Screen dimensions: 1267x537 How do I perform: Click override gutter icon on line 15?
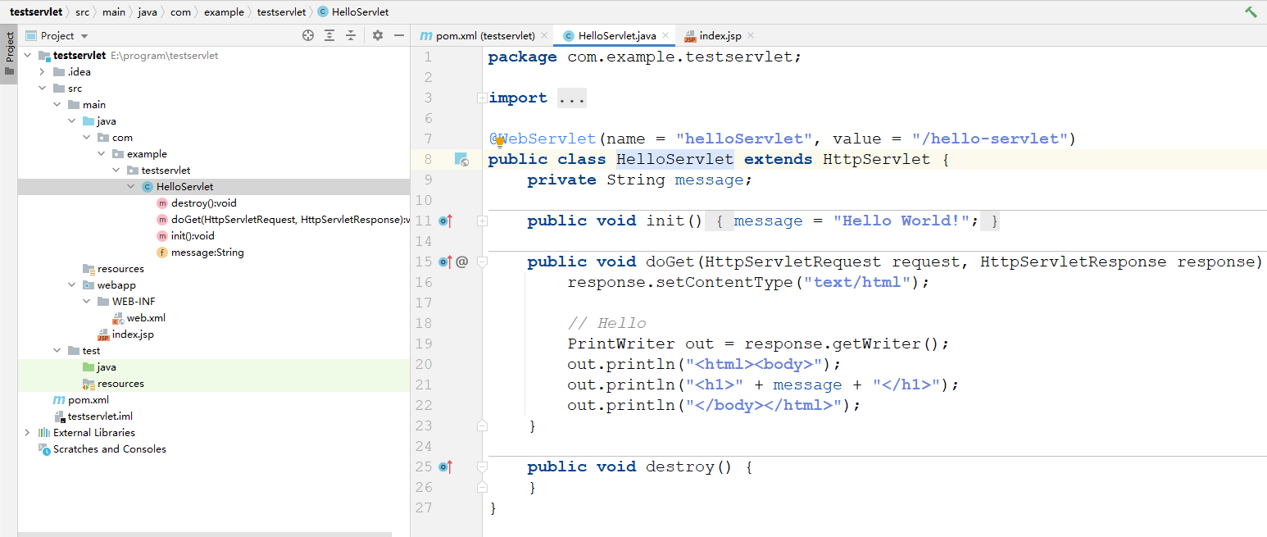(446, 262)
